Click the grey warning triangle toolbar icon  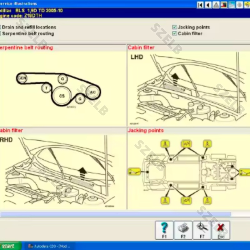tap(216, 5)
